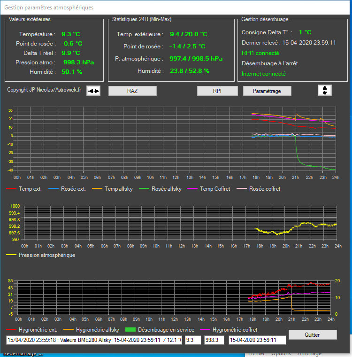The image size is (352, 357).
Task: Click the yellow Pression atmosphérique legend swatch
Action: pos(11,255)
